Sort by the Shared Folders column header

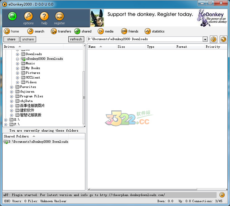(x=36, y=136)
